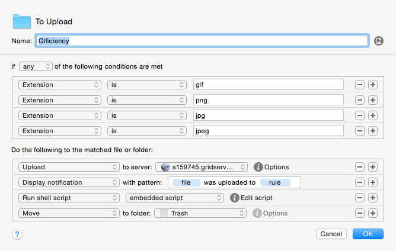This screenshot has width=396, height=251.
Task: Click the Gificiency name text field
Action: (202, 41)
